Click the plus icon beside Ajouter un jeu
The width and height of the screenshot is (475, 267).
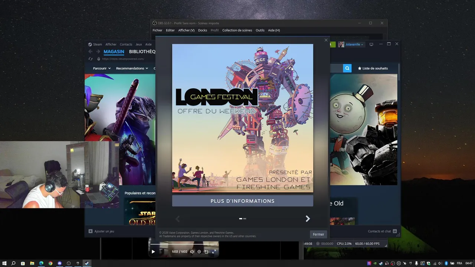91,231
